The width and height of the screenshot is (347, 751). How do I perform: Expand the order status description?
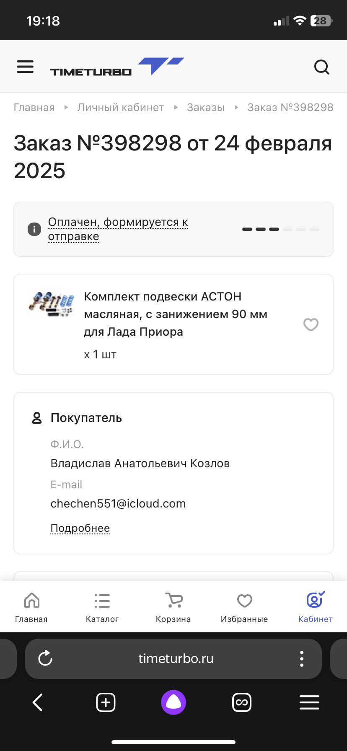click(118, 229)
